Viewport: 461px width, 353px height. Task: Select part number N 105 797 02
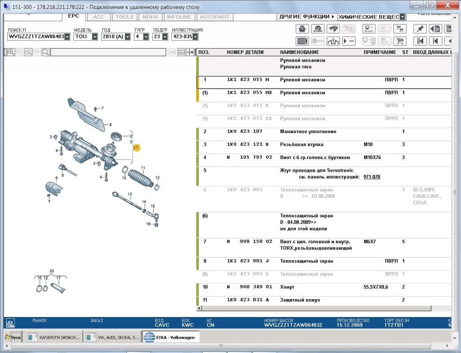pos(249,157)
